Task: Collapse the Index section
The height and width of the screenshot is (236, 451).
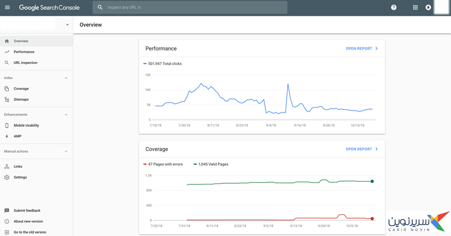Action: pyautogui.click(x=66, y=78)
